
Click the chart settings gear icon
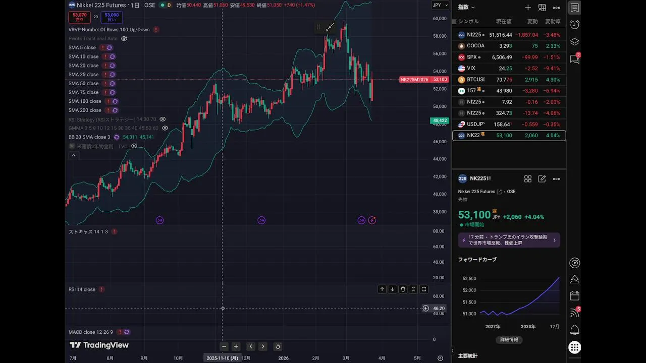point(440,358)
